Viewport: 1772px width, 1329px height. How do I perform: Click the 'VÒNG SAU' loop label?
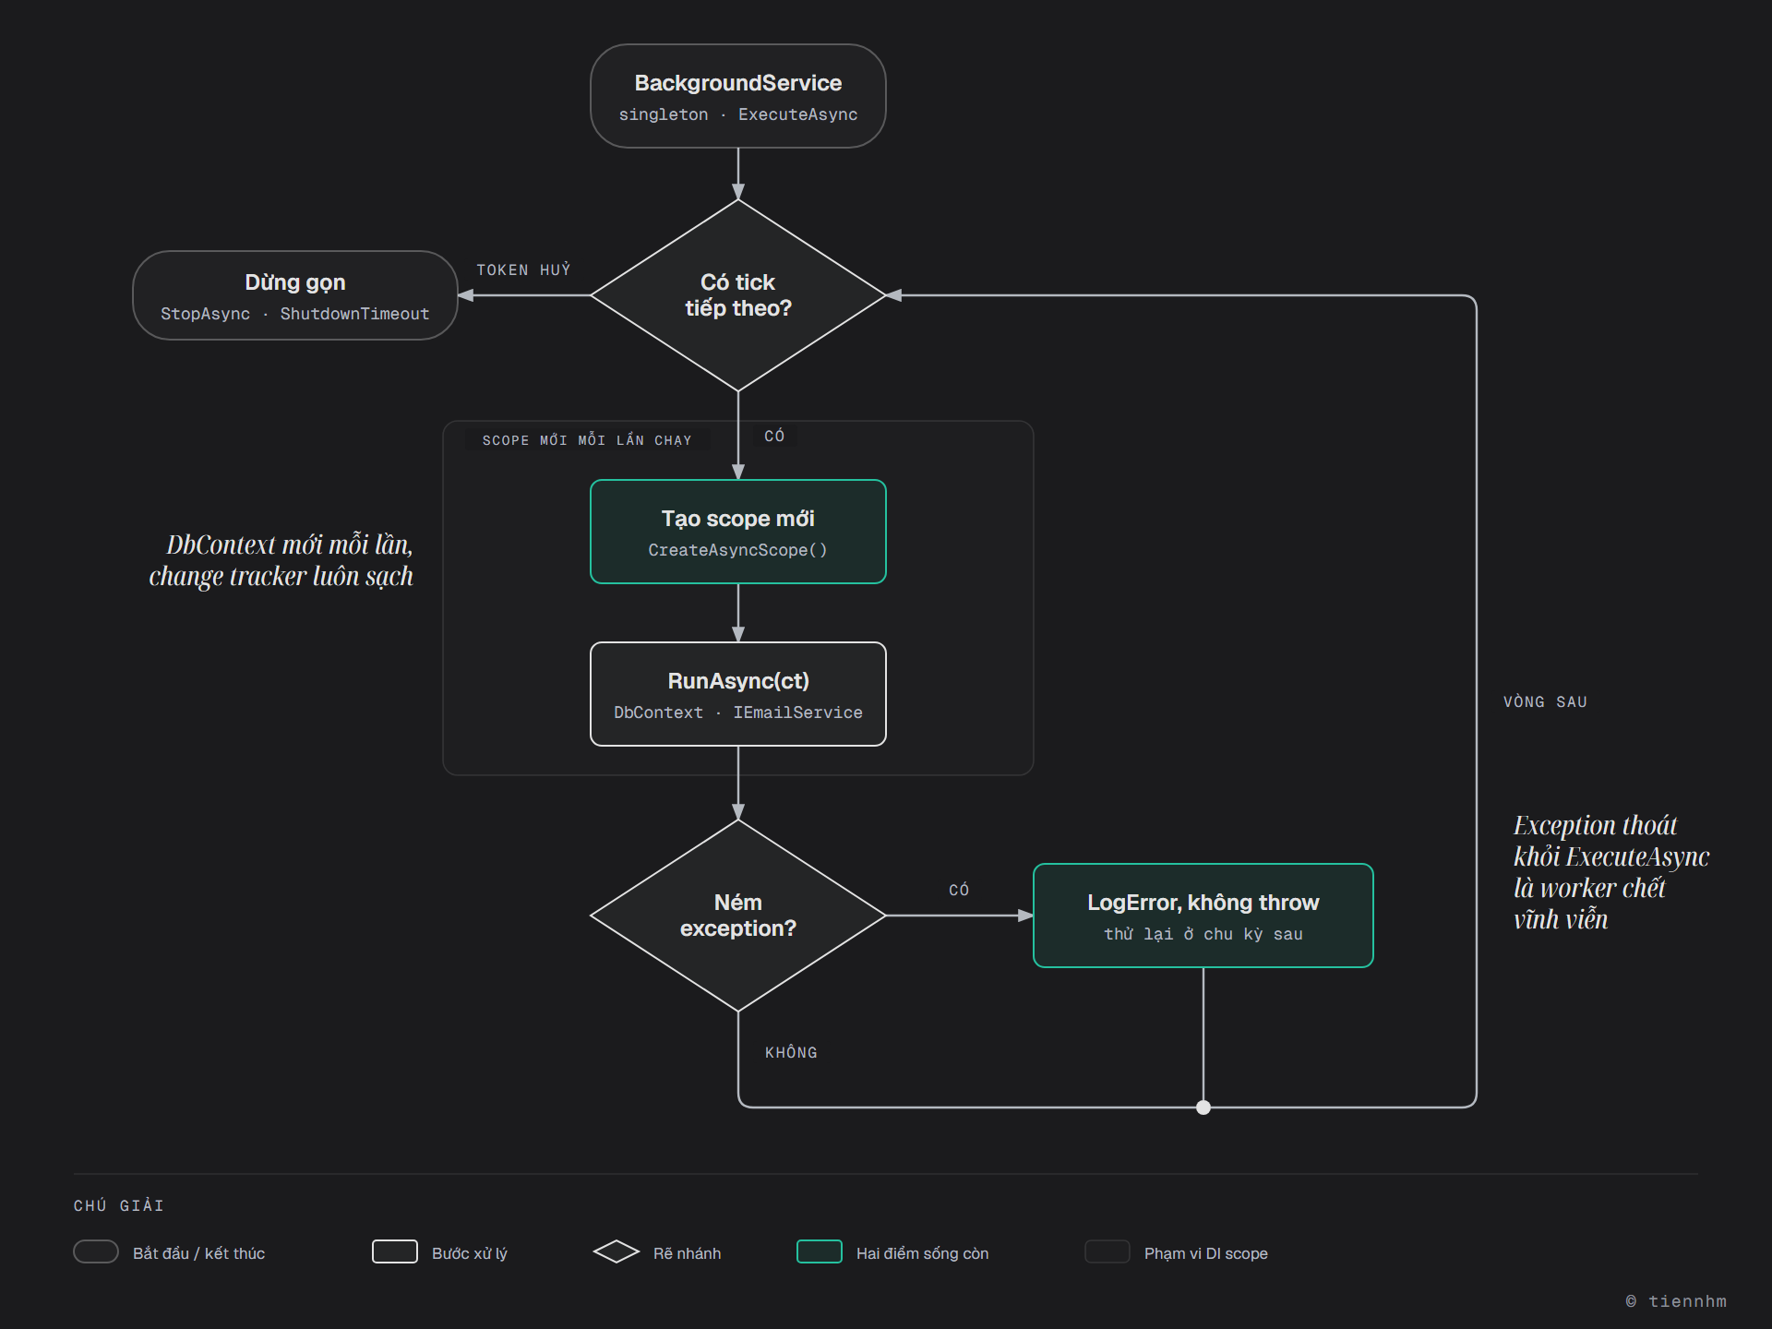(1545, 701)
